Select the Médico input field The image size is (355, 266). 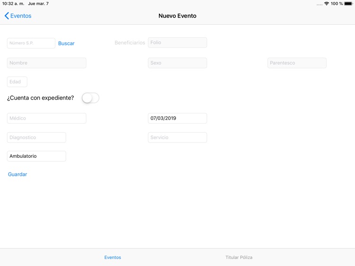point(46,118)
